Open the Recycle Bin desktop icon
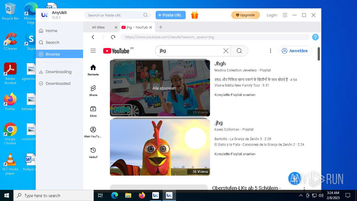357x201 pixels. pyautogui.click(x=10, y=12)
